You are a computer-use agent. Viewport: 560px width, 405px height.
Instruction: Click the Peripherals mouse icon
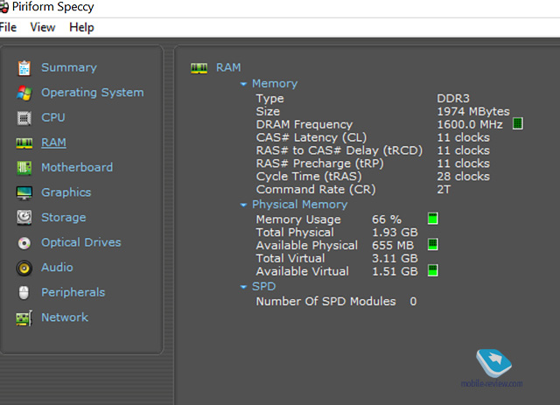click(24, 293)
